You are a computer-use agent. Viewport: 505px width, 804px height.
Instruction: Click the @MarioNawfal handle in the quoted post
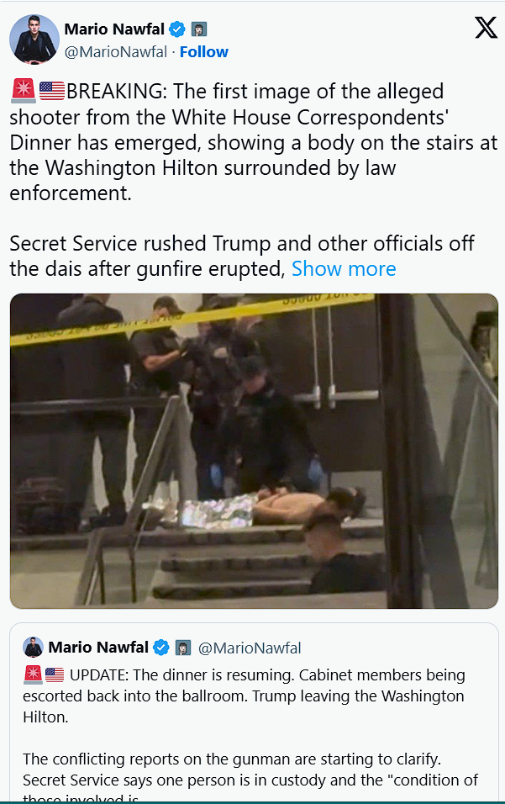coord(250,648)
